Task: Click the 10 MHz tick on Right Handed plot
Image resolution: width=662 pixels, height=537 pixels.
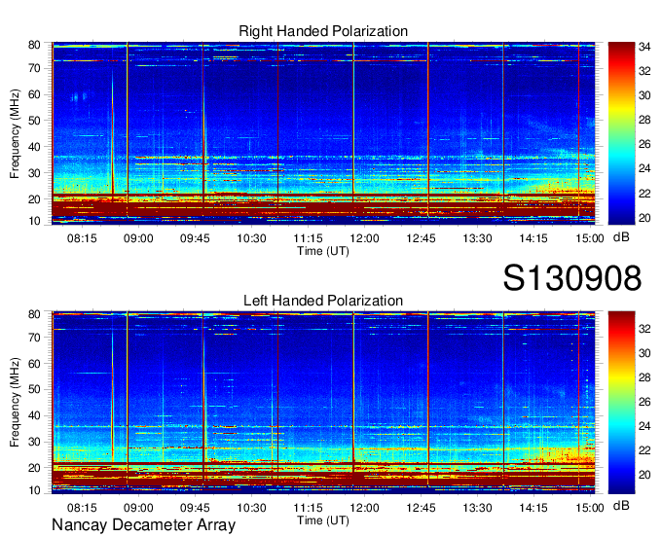Action: [34, 221]
